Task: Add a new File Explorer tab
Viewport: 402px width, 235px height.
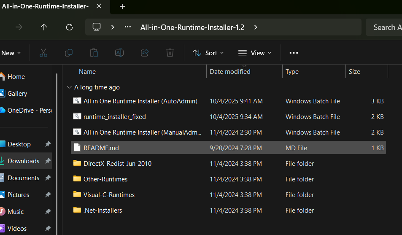Action: (x=122, y=6)
